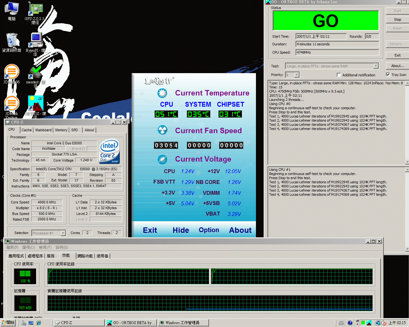Click the 記憶體 585 MB usage gauge
This screenshot has height=327, width=409.
[x=25, y=303]
